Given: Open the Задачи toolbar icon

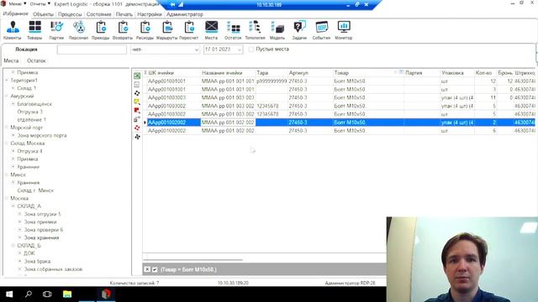Looking at the screenshot, I should coord(299,30).
